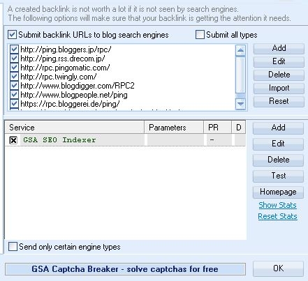Click scroll down arrow of ping URL list
The height and width of the screenshot is (281, 308).
(x=240, y=104)
